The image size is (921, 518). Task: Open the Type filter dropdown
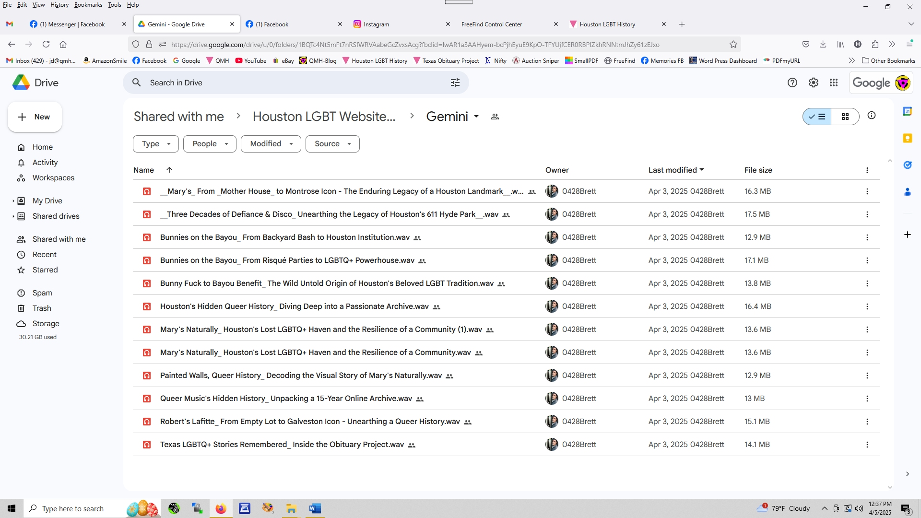155,144
